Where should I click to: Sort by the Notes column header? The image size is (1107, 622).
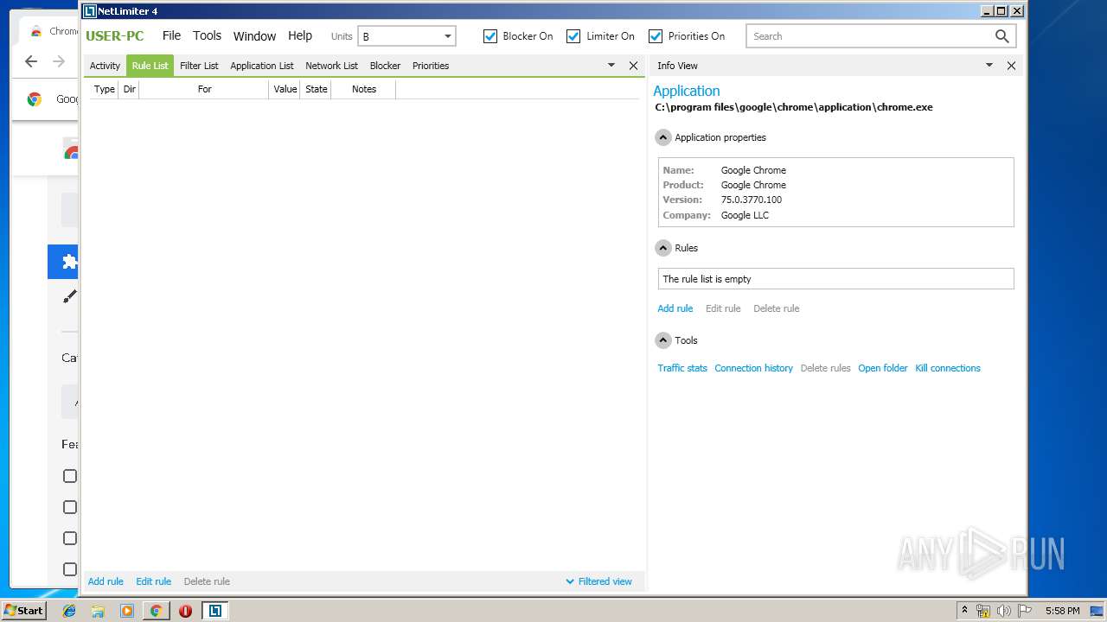(x=364, y=89)
